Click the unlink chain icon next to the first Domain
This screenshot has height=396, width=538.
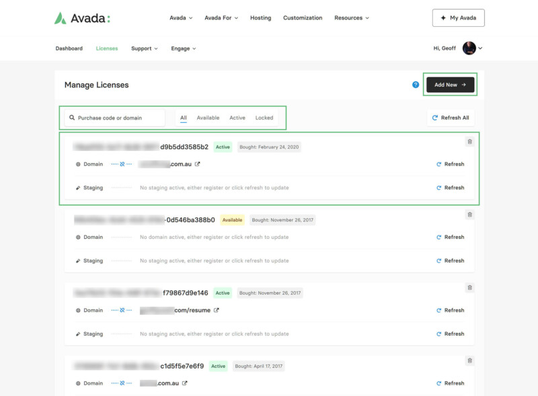[122, 164]
